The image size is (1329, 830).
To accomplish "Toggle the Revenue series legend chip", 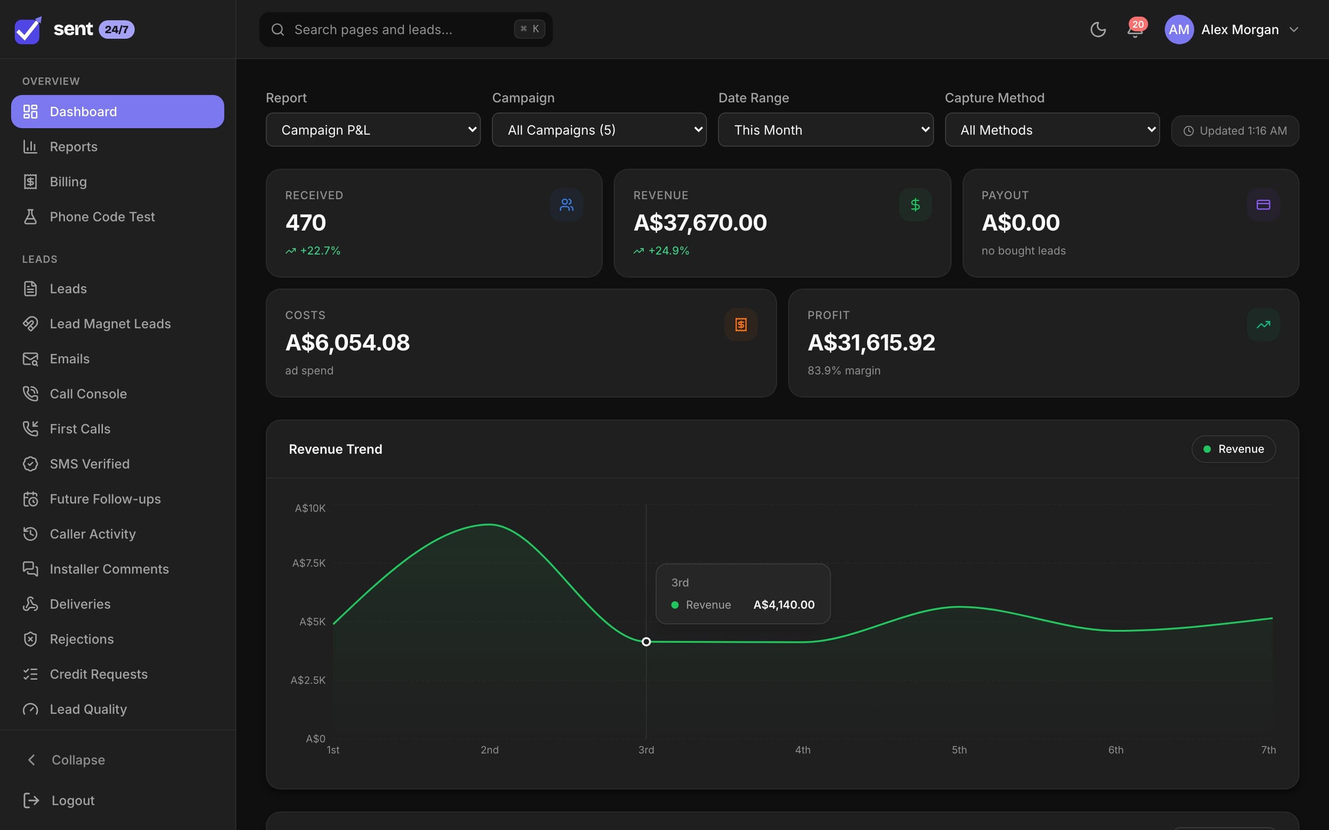I will click(1233, 449).
